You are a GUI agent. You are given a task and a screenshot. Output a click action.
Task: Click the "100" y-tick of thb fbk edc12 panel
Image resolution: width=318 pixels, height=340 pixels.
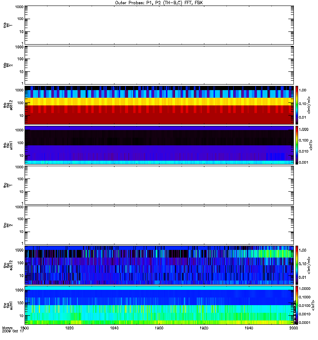[x=20, y=103]
